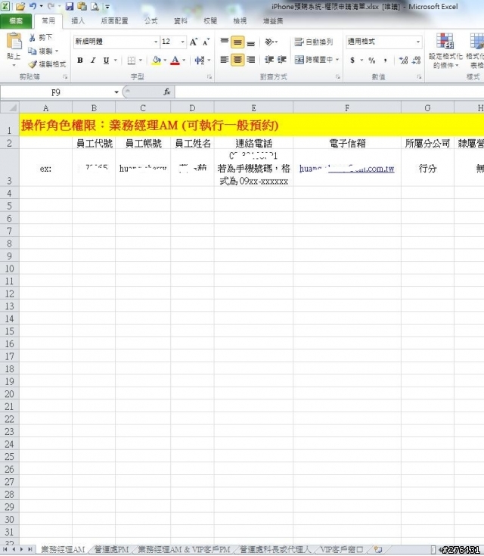Image resolution: width=484 pixels, height=556 pixels.
Task: Toggle middle vertical alignment
Action: (237, 42)
